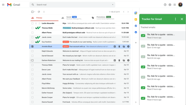Screen dimensions: 186x105
Task: Delete the Annette Black email
Action: [x=119, y=46]
